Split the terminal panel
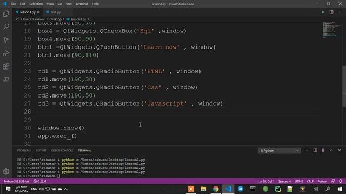The image size is (346, 194). [x=315, y=150]
